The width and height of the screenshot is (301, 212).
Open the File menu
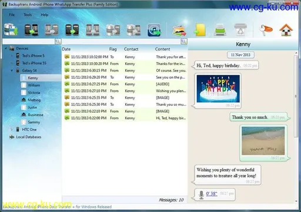(x=12, y=15)
